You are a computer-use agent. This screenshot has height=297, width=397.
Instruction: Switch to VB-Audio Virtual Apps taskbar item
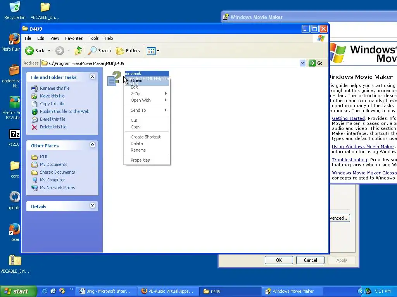(x=168, y=291)
